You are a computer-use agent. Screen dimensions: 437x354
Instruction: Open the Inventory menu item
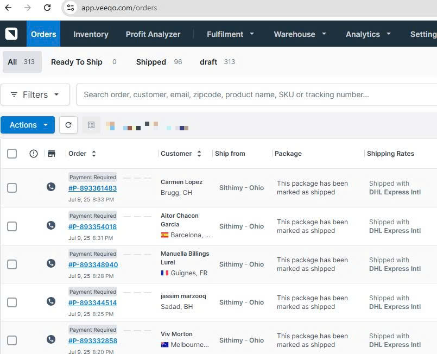point(91,34)
